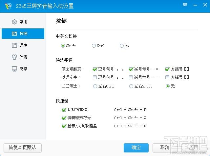Viewport: 210px width, 156px height.
Task: Click the Ctrl + Shift + K shortcut
Action: coord(130,126)
